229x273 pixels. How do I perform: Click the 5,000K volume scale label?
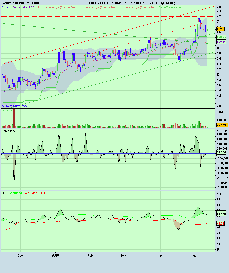pos(221,120)
